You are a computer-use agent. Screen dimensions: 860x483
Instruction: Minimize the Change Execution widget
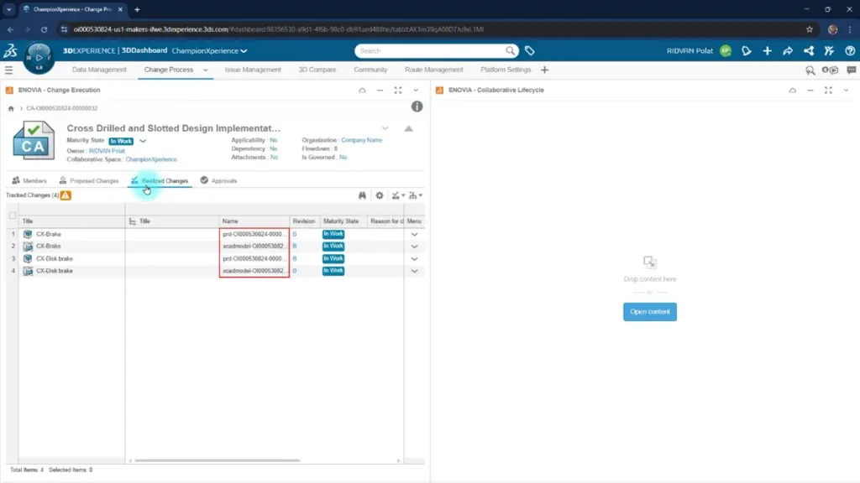[380, 91]
